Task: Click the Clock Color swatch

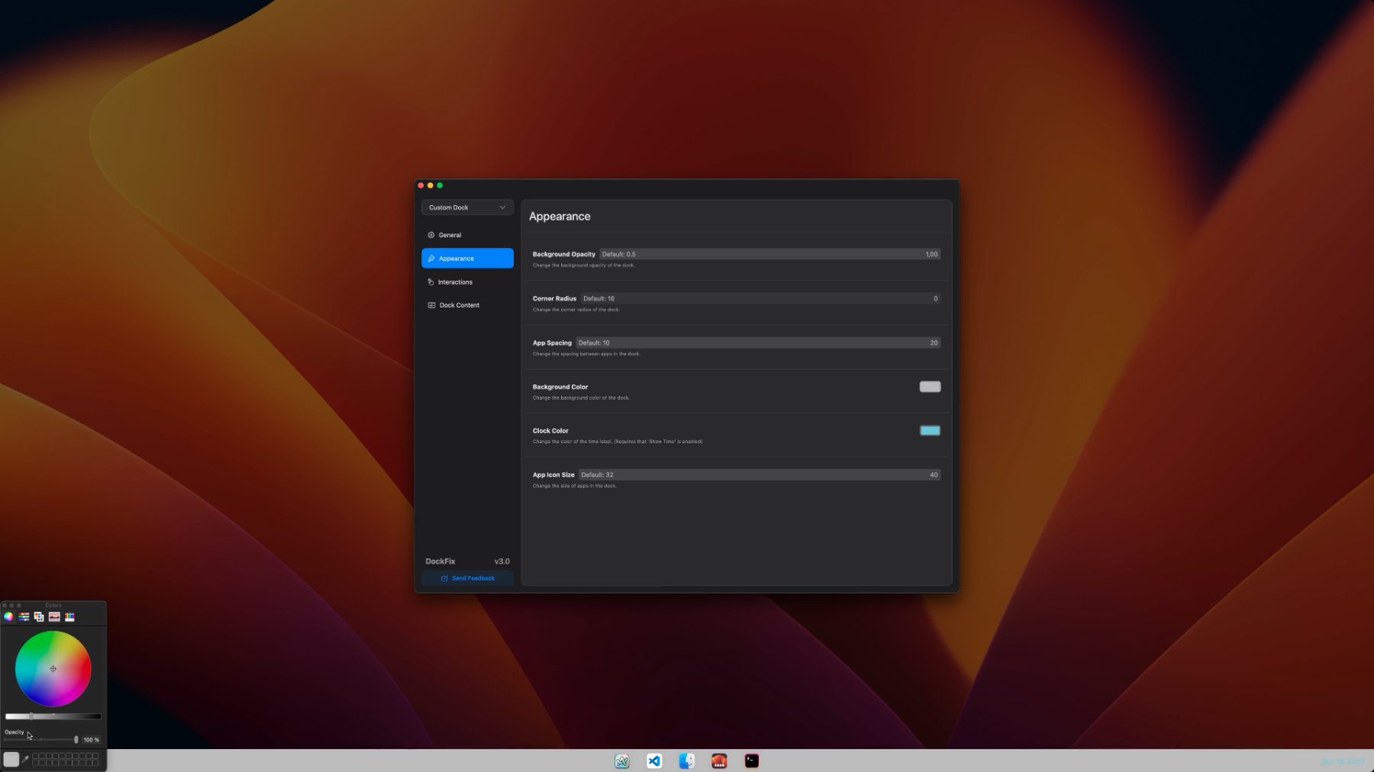Action: click(930, 431)
